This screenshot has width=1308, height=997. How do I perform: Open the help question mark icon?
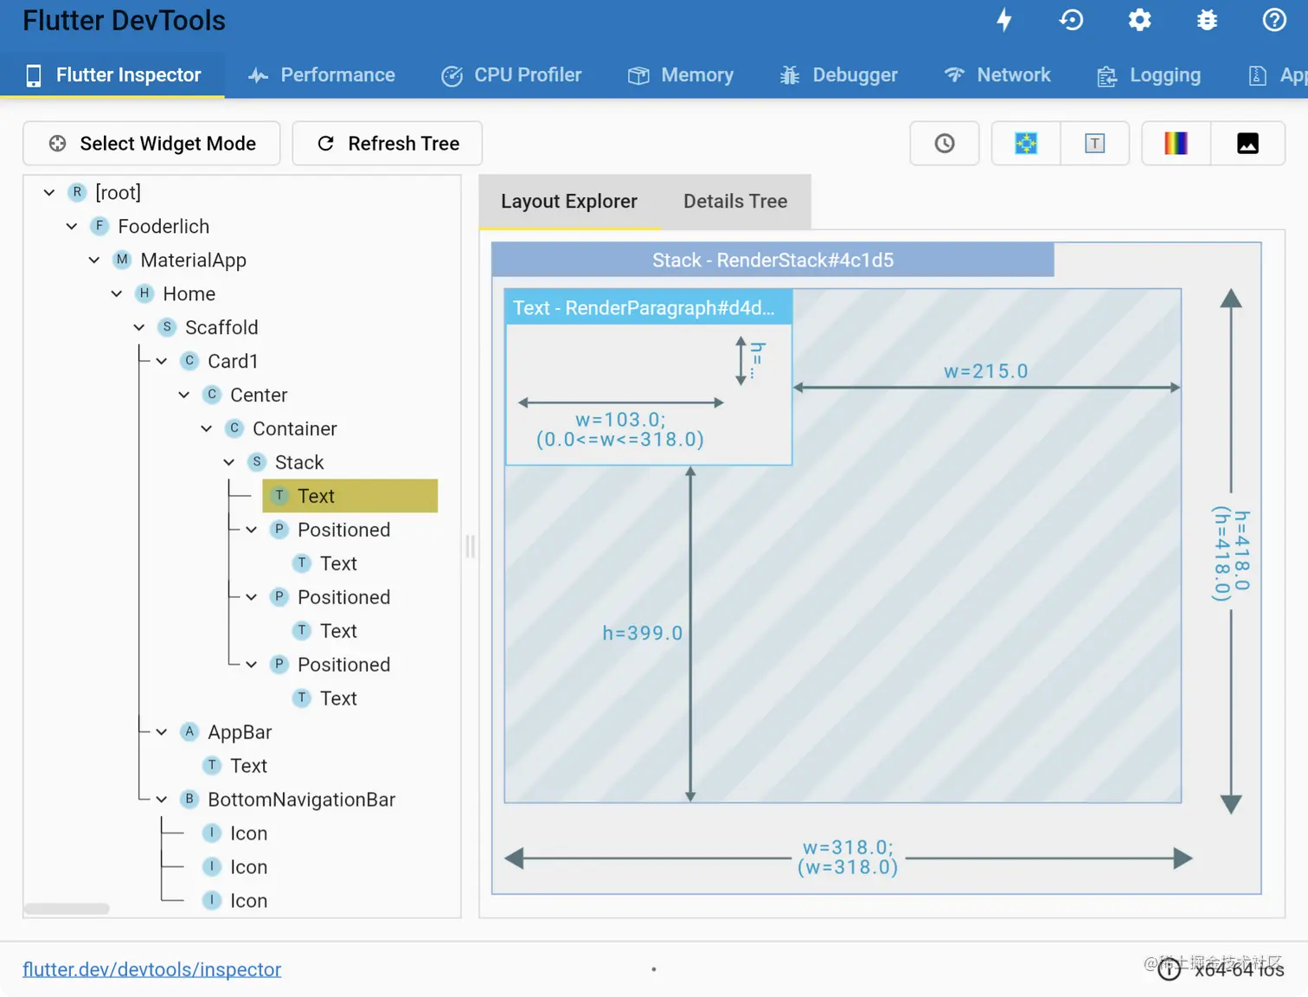tap(1274, 20)
